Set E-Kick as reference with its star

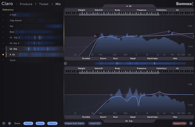tap(3, 15)
